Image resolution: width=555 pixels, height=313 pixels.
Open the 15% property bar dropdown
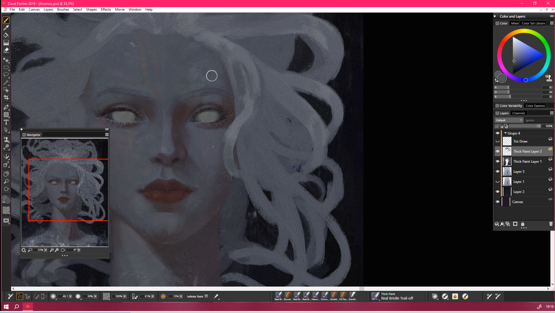181,296
